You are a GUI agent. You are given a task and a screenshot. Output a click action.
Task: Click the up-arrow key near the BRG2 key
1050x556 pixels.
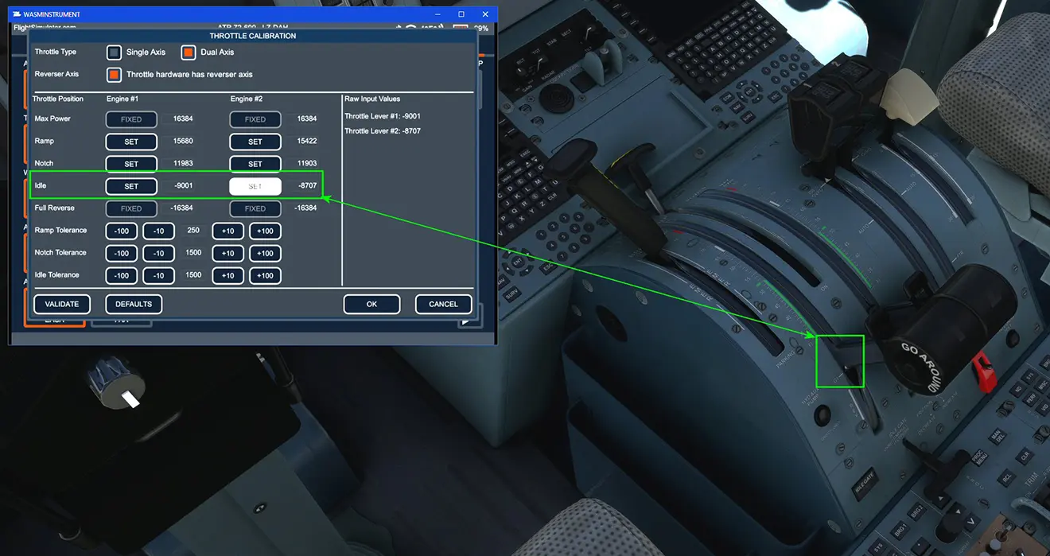(x=941, y=499)
